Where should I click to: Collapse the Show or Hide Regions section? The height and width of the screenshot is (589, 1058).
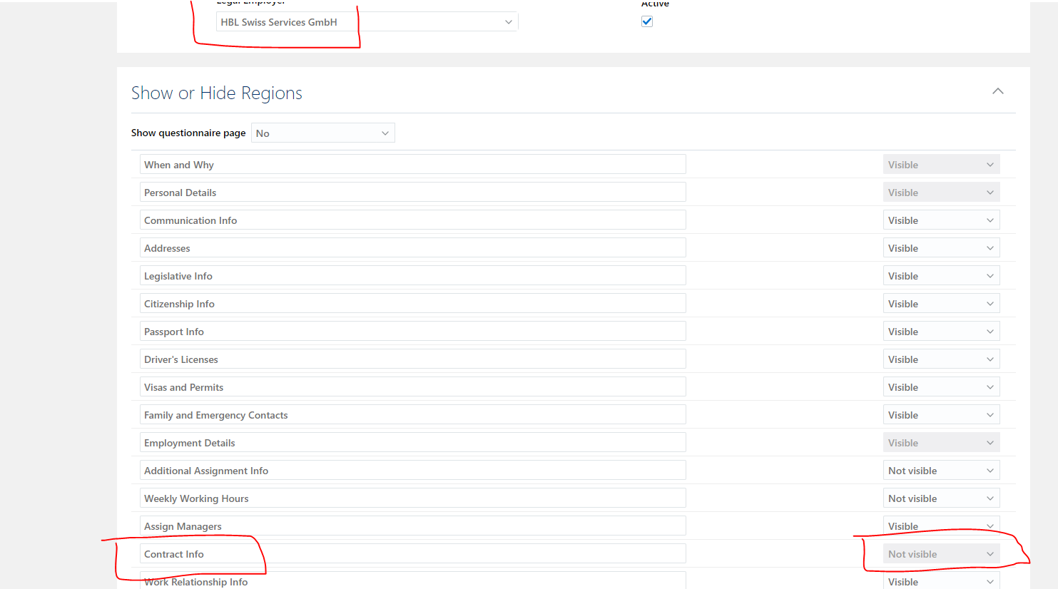pyautogui.click(x=998, y=91)
